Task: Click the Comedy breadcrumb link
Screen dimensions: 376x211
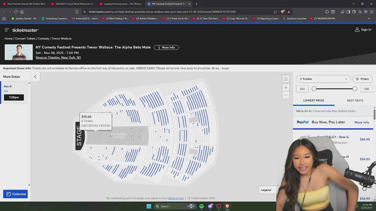Action: [44, 39]
